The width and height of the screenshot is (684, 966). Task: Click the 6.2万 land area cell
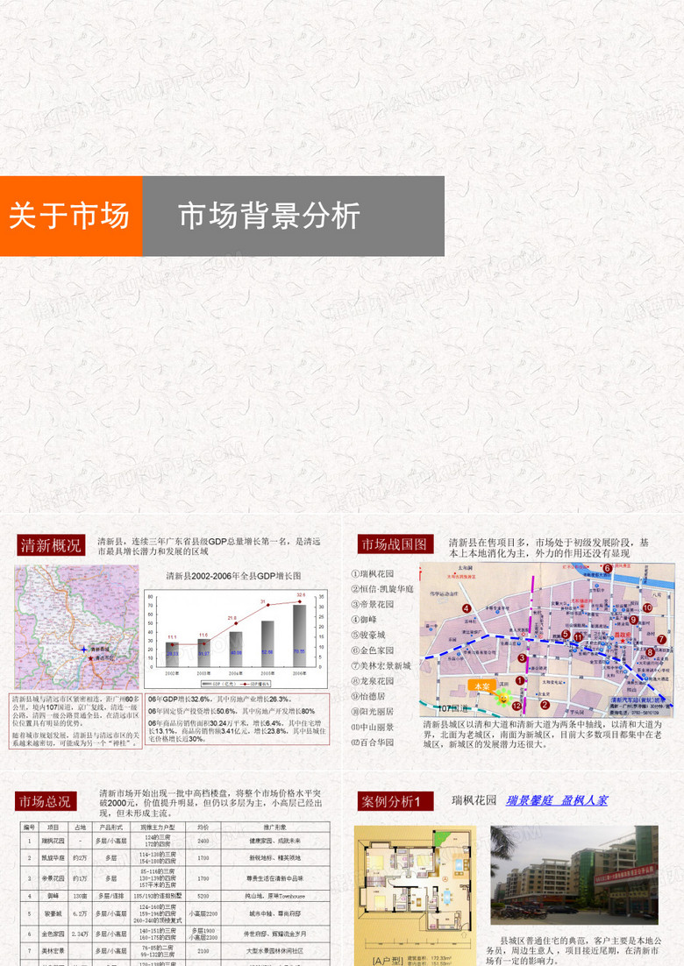click(x=80, y=913)
